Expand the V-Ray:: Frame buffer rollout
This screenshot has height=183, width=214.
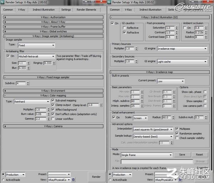coord(53,27)
